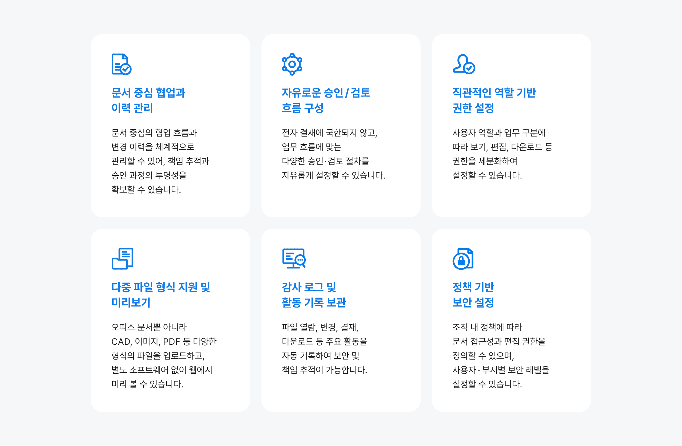Click the '변경 이력을 체계적으로' text line
Viewport: 682px width, 446px height.
[153, 147]
